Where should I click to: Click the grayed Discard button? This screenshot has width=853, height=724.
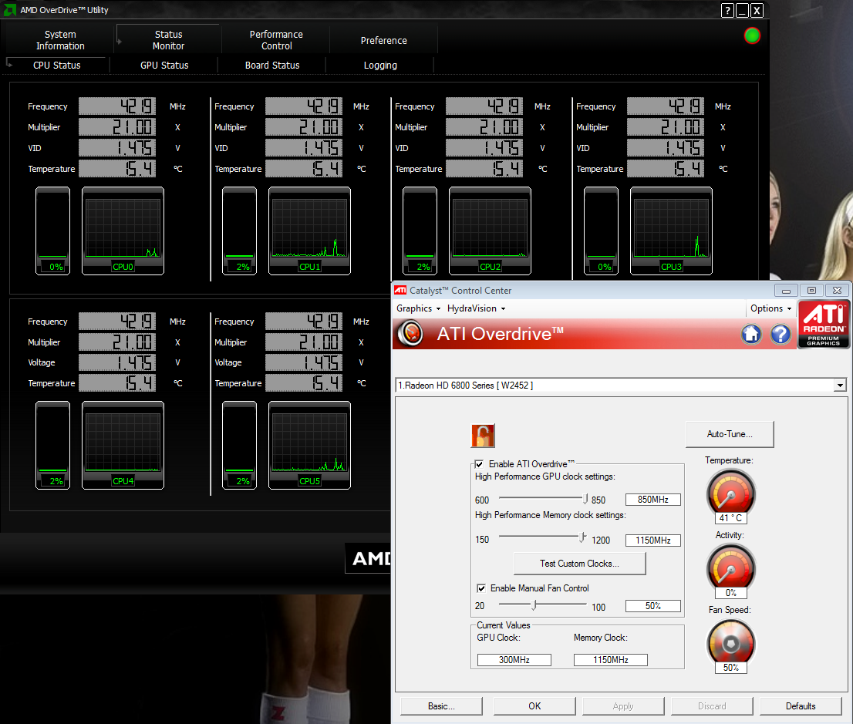712,706
